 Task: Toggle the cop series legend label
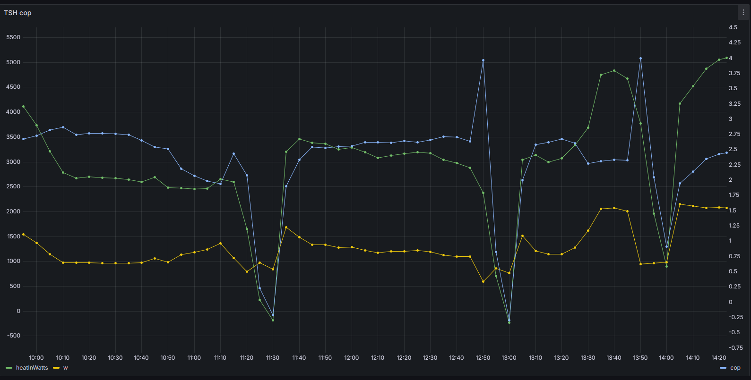(735, 368)
